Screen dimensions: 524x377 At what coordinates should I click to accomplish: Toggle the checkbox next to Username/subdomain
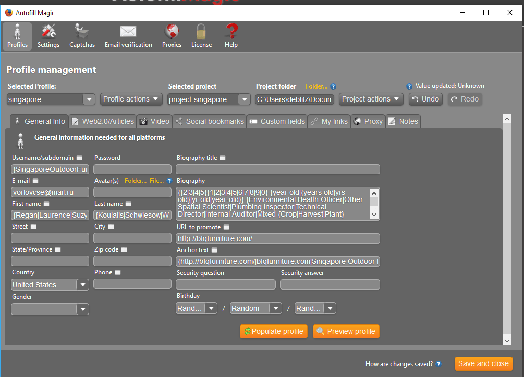click(x=79, y=158)
